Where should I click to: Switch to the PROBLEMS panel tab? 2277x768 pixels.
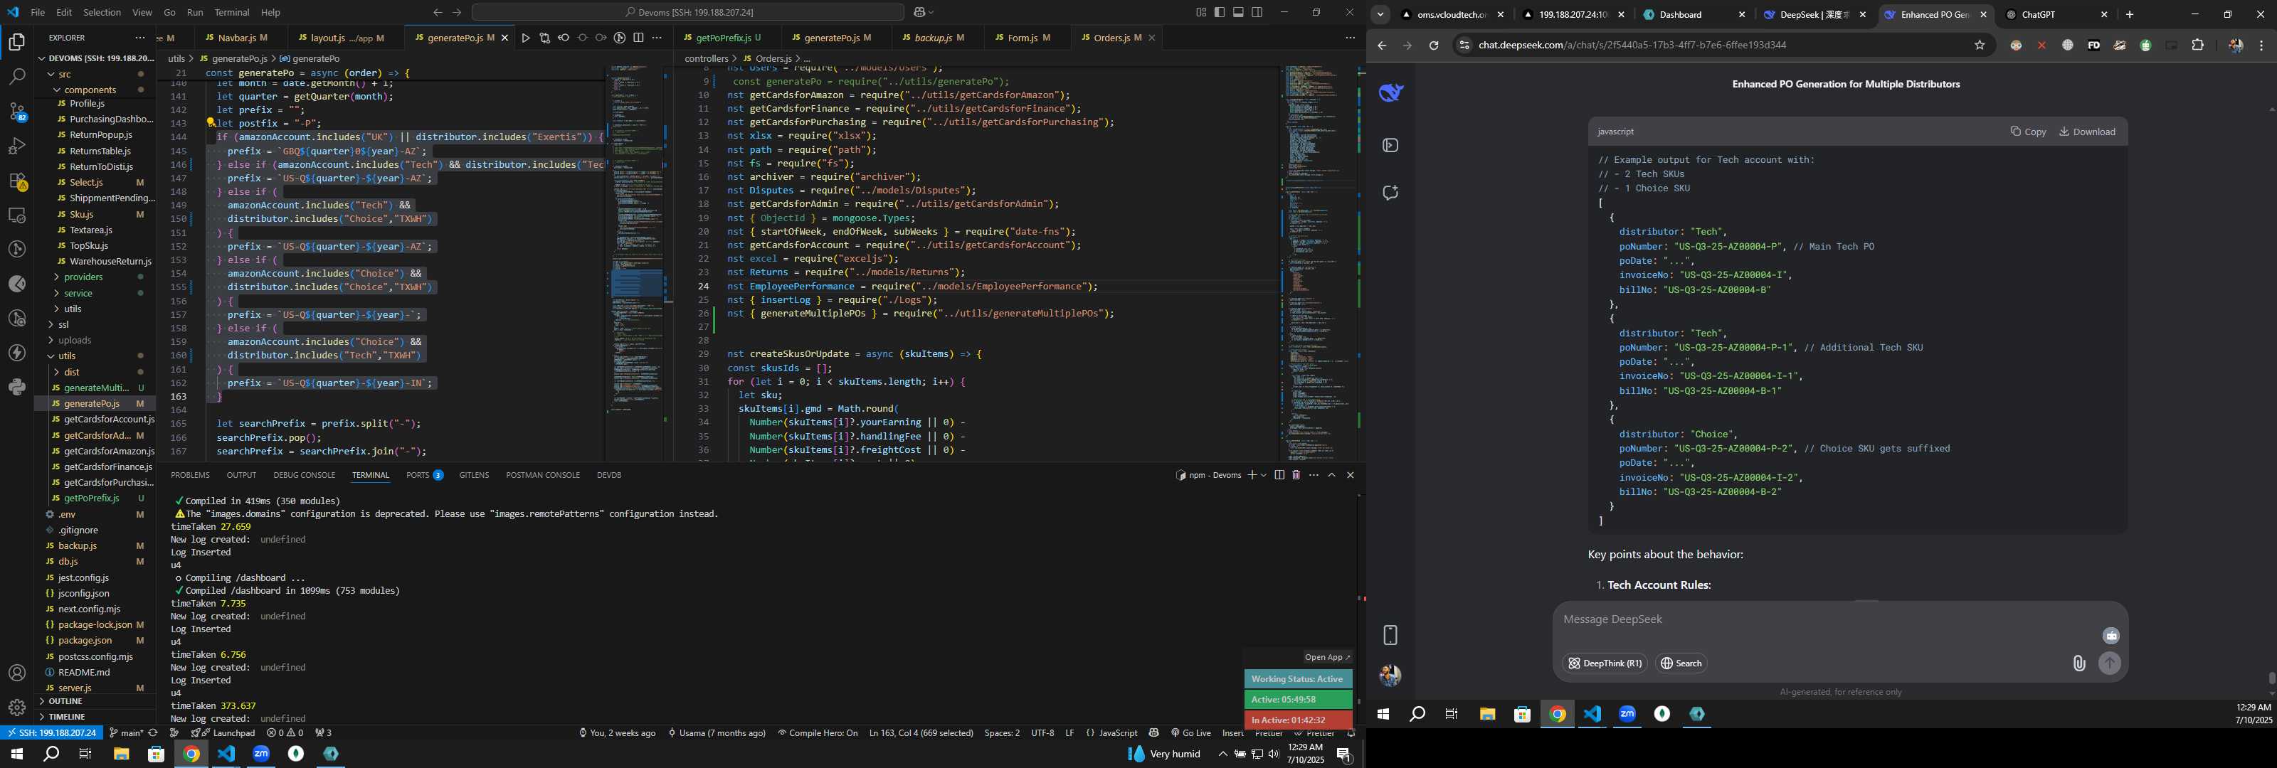190,476
